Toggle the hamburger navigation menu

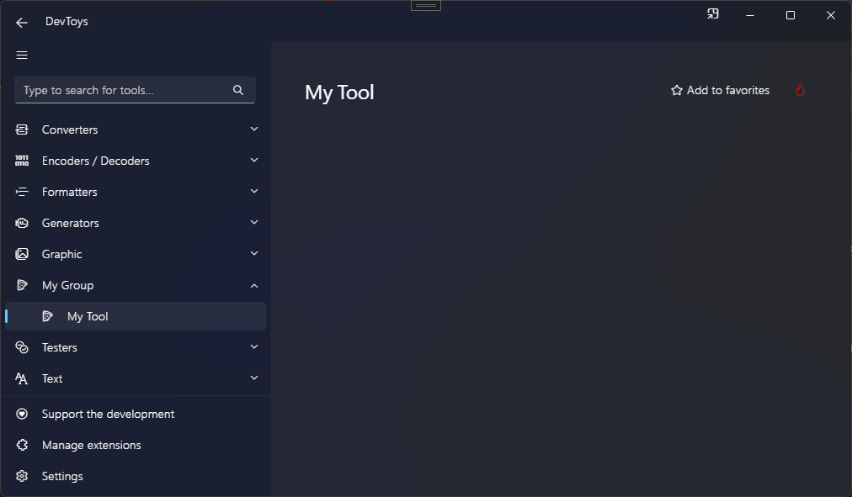22,56
